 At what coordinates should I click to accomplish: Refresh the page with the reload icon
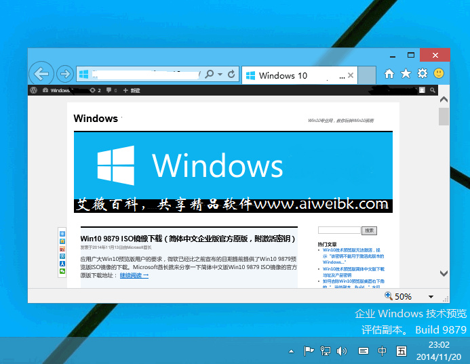231,74
